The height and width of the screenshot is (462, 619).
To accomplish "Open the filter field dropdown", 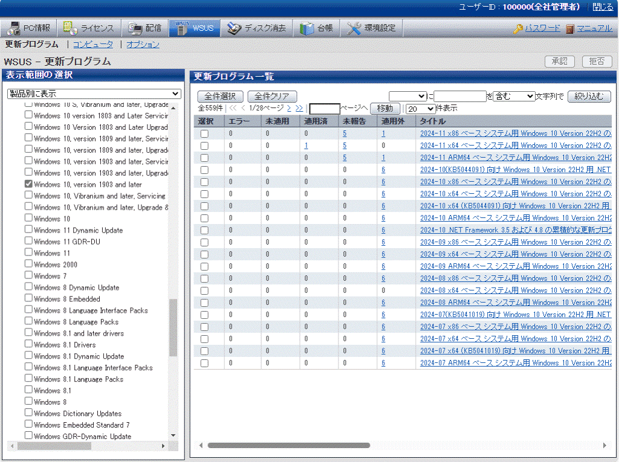I will pyautogui.click(x=407, y=96).
